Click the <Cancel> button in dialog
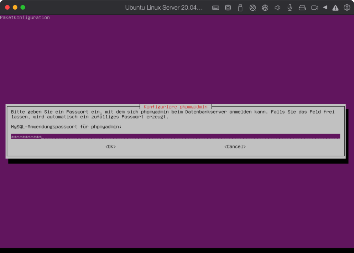This screenshot has width=354, height=253. [235, 147]
